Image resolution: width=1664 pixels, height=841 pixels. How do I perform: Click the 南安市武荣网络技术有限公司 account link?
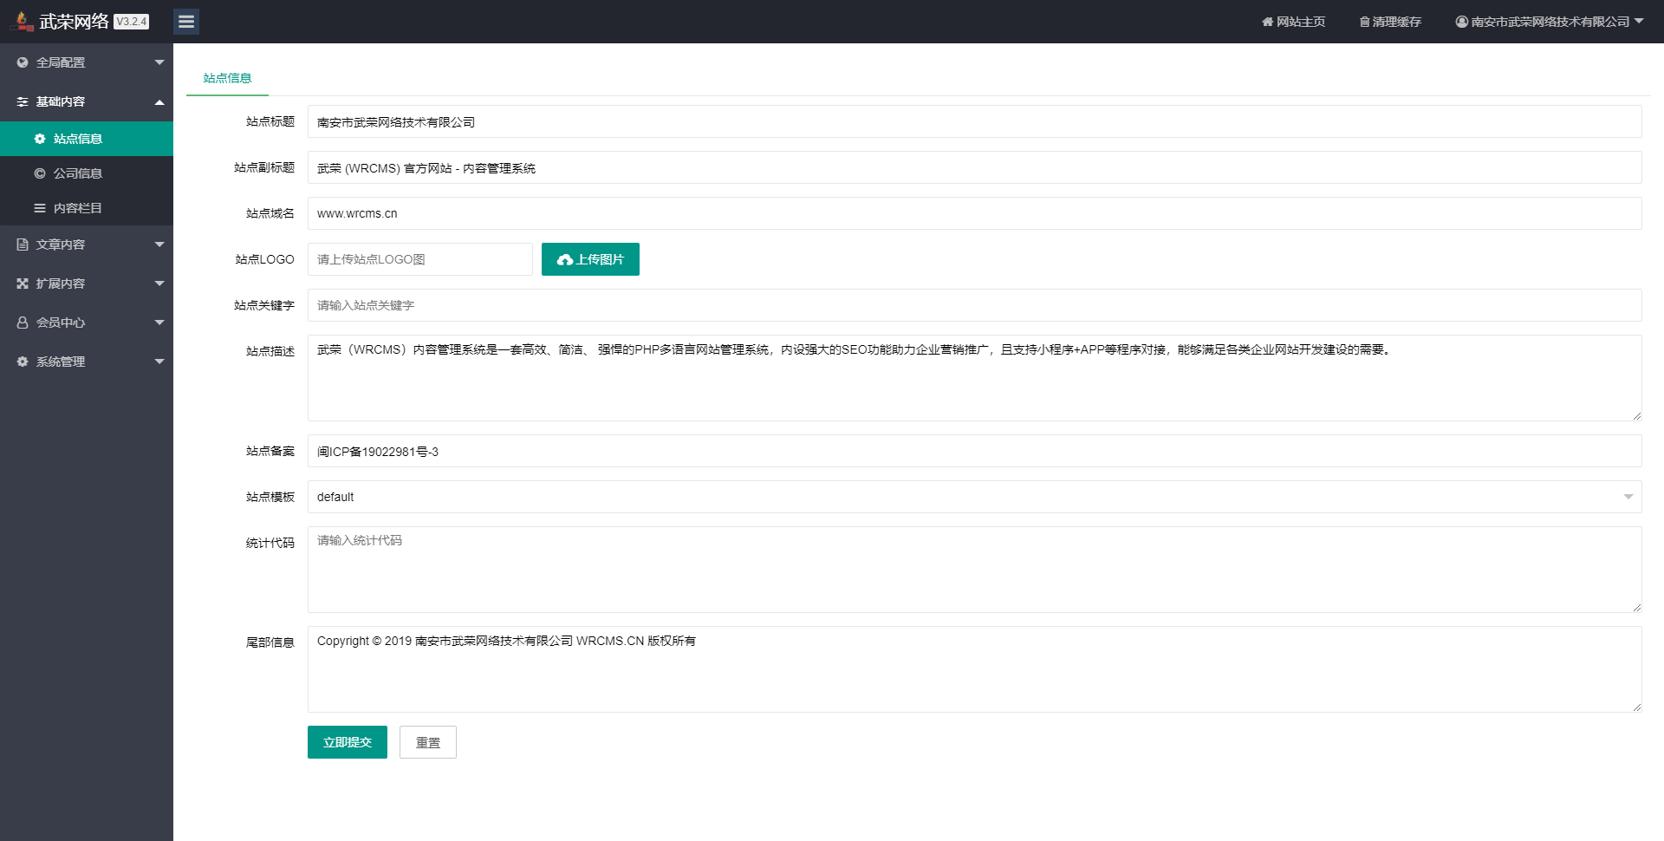pyautogui.click(x=1550, y=22)
